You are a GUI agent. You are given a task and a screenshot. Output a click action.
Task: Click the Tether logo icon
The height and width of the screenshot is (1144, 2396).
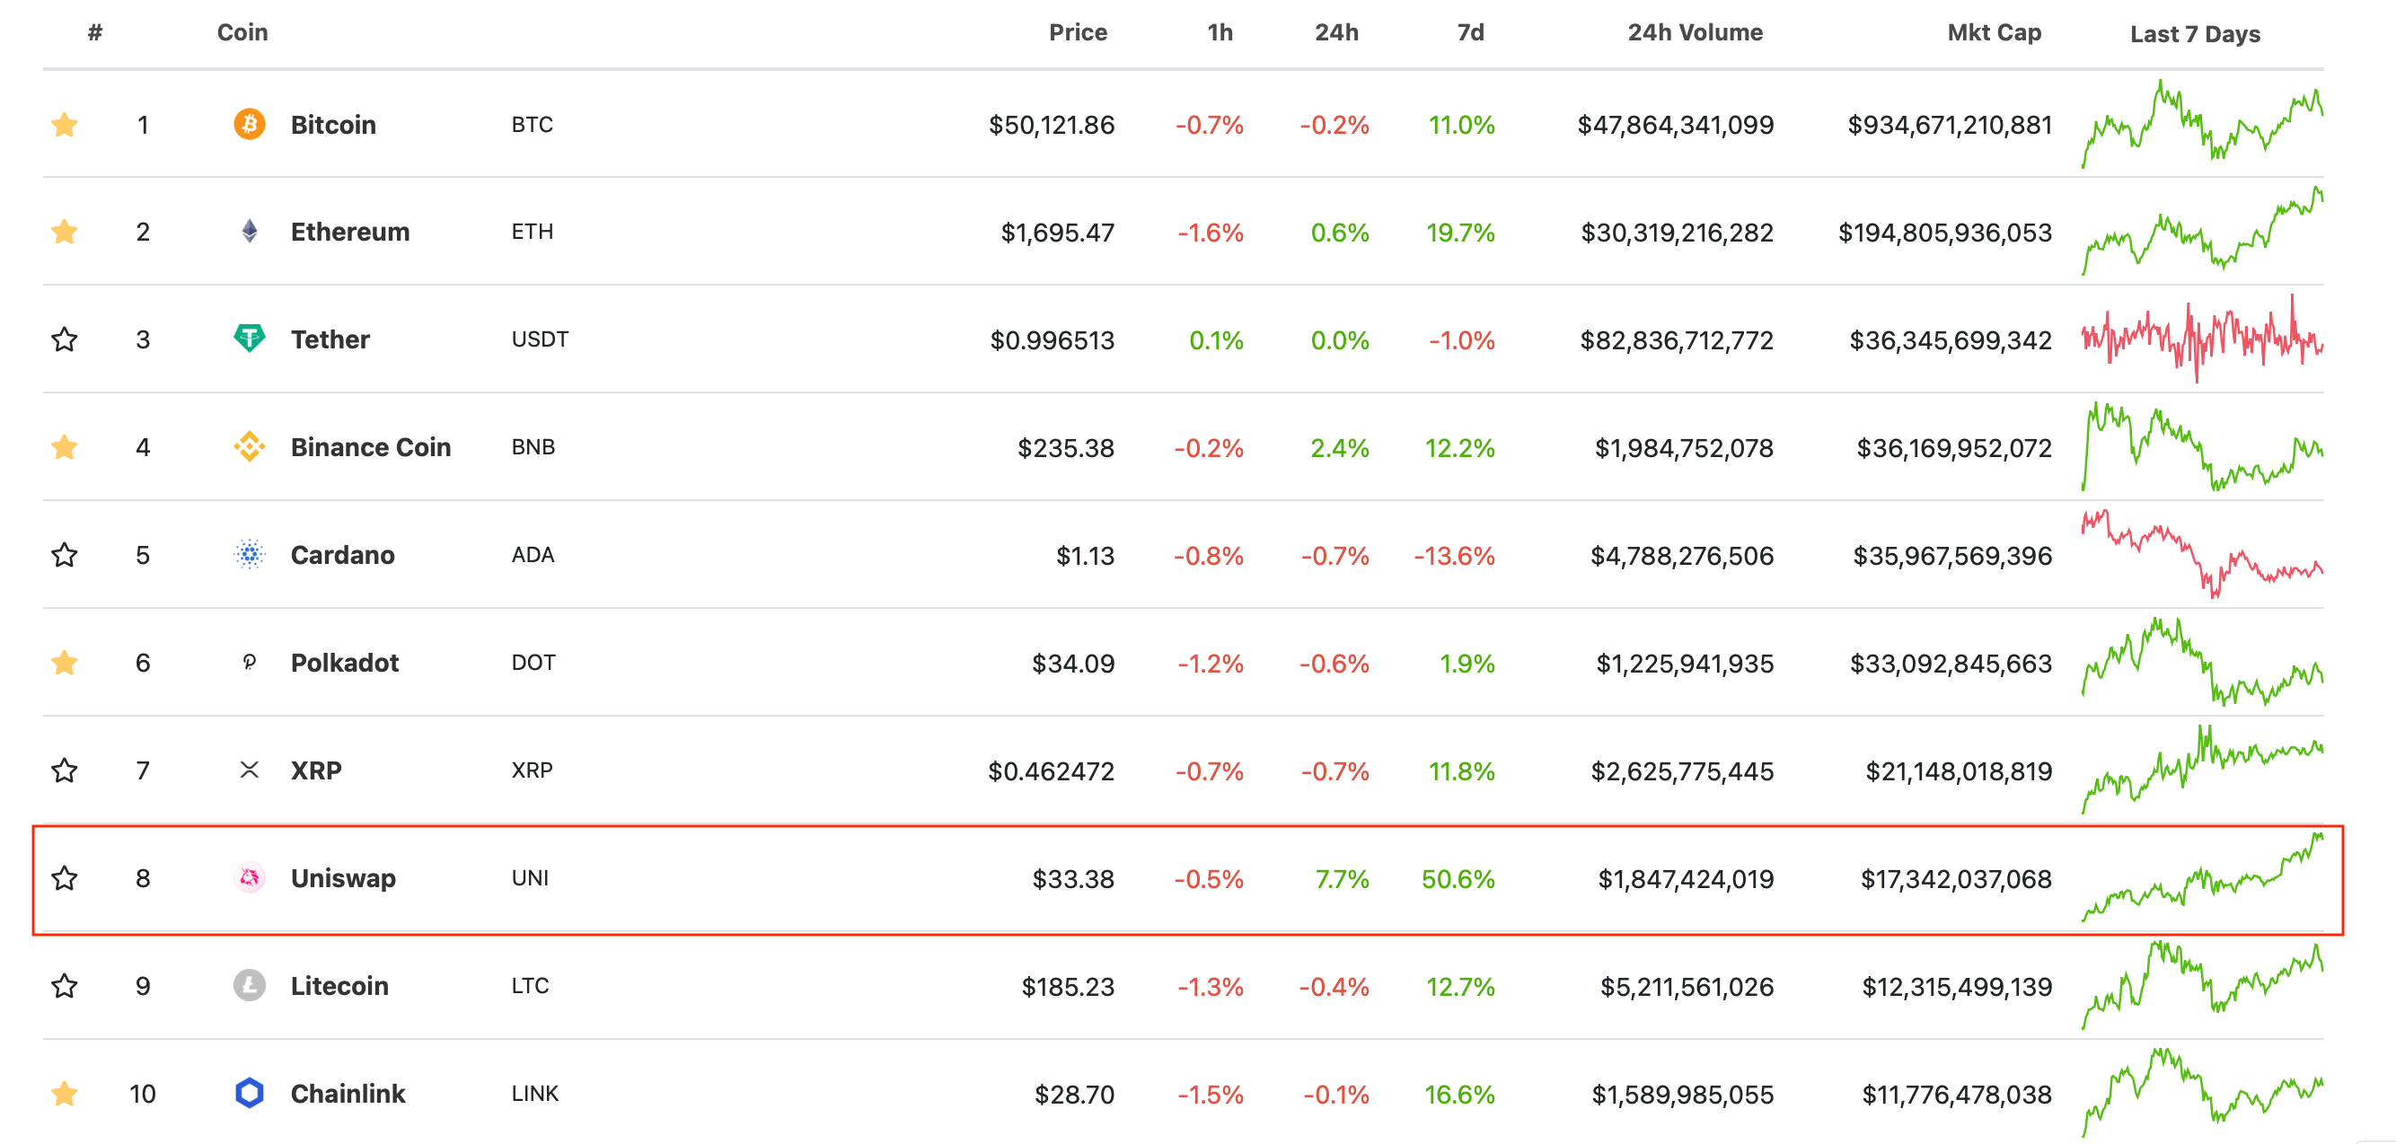coord(250,339)
